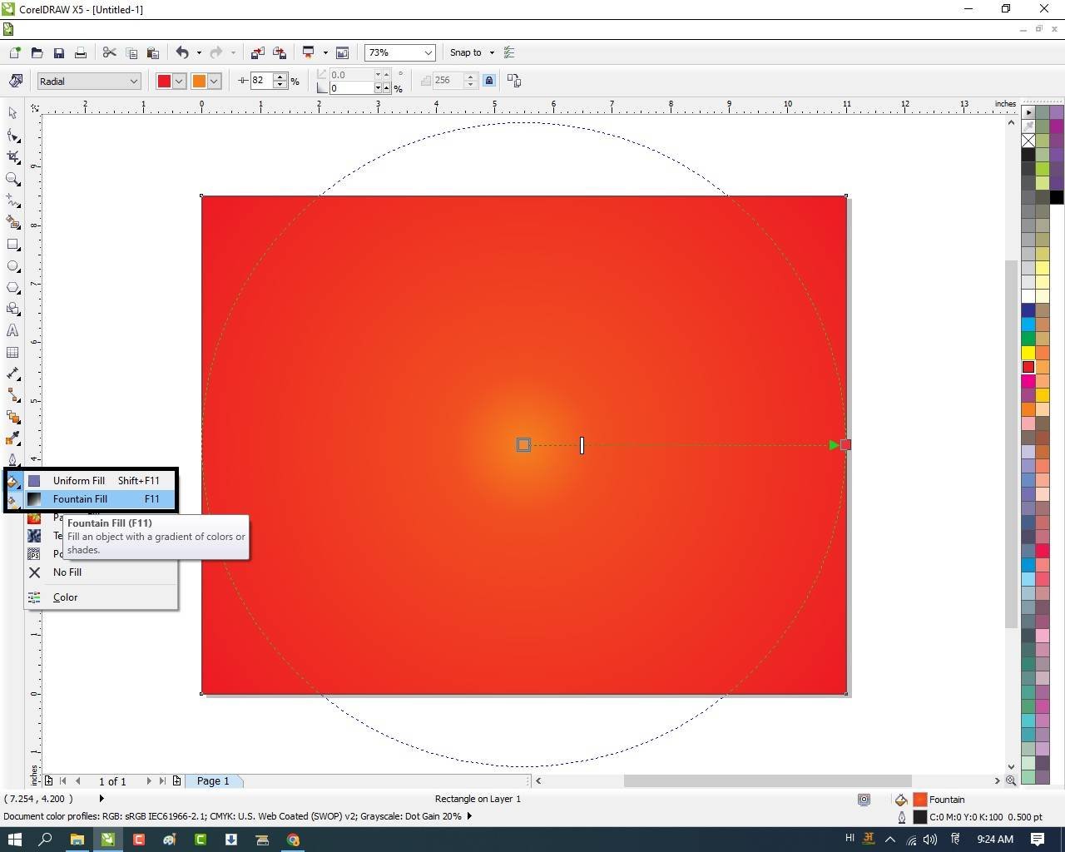Open Windows Start menu
Screen dimensions: 1065x852
pyautogui.click(x=14, y=840)
